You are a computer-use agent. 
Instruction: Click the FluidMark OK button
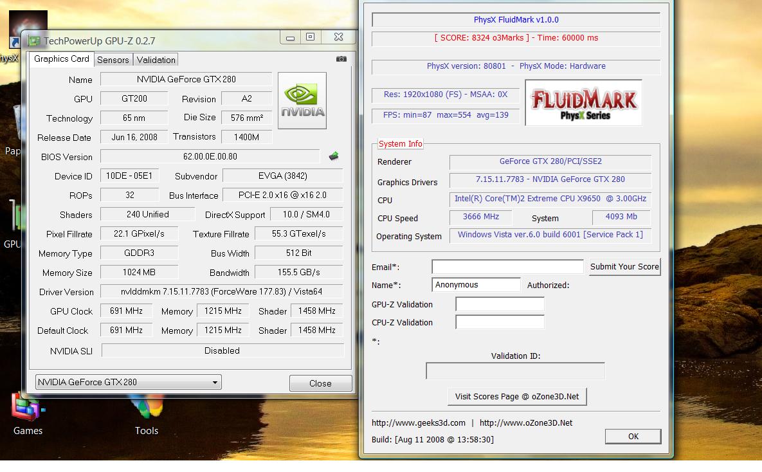(x=633, y=436)
